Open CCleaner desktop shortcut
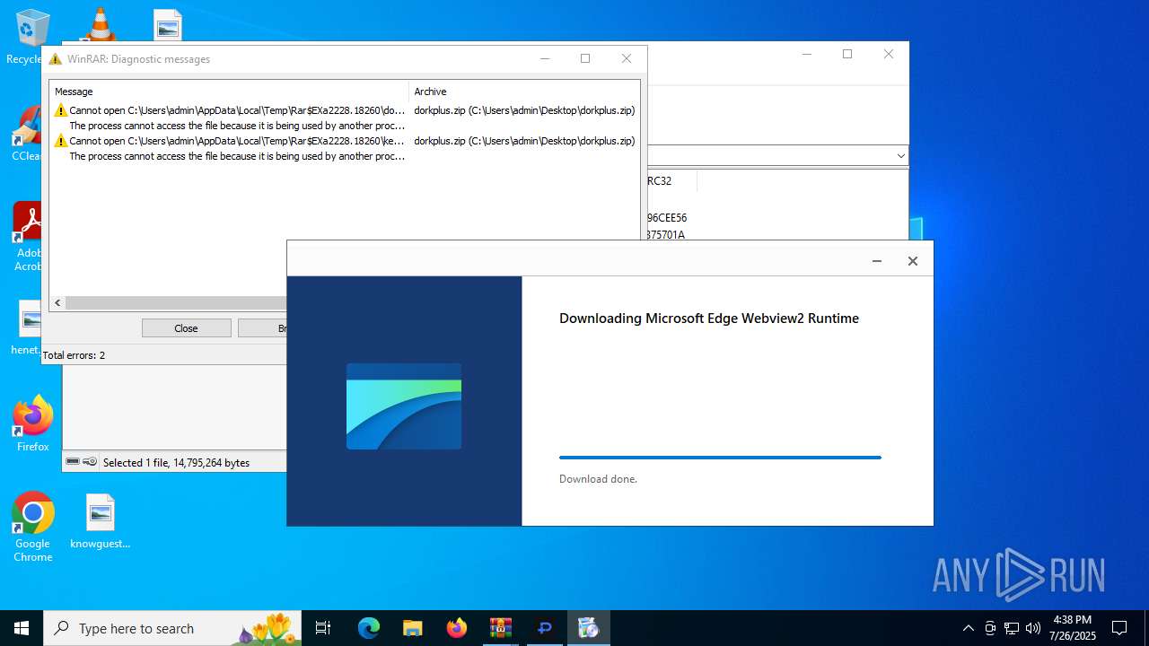This screenshot has width=1149, height=646. (27, 133)
